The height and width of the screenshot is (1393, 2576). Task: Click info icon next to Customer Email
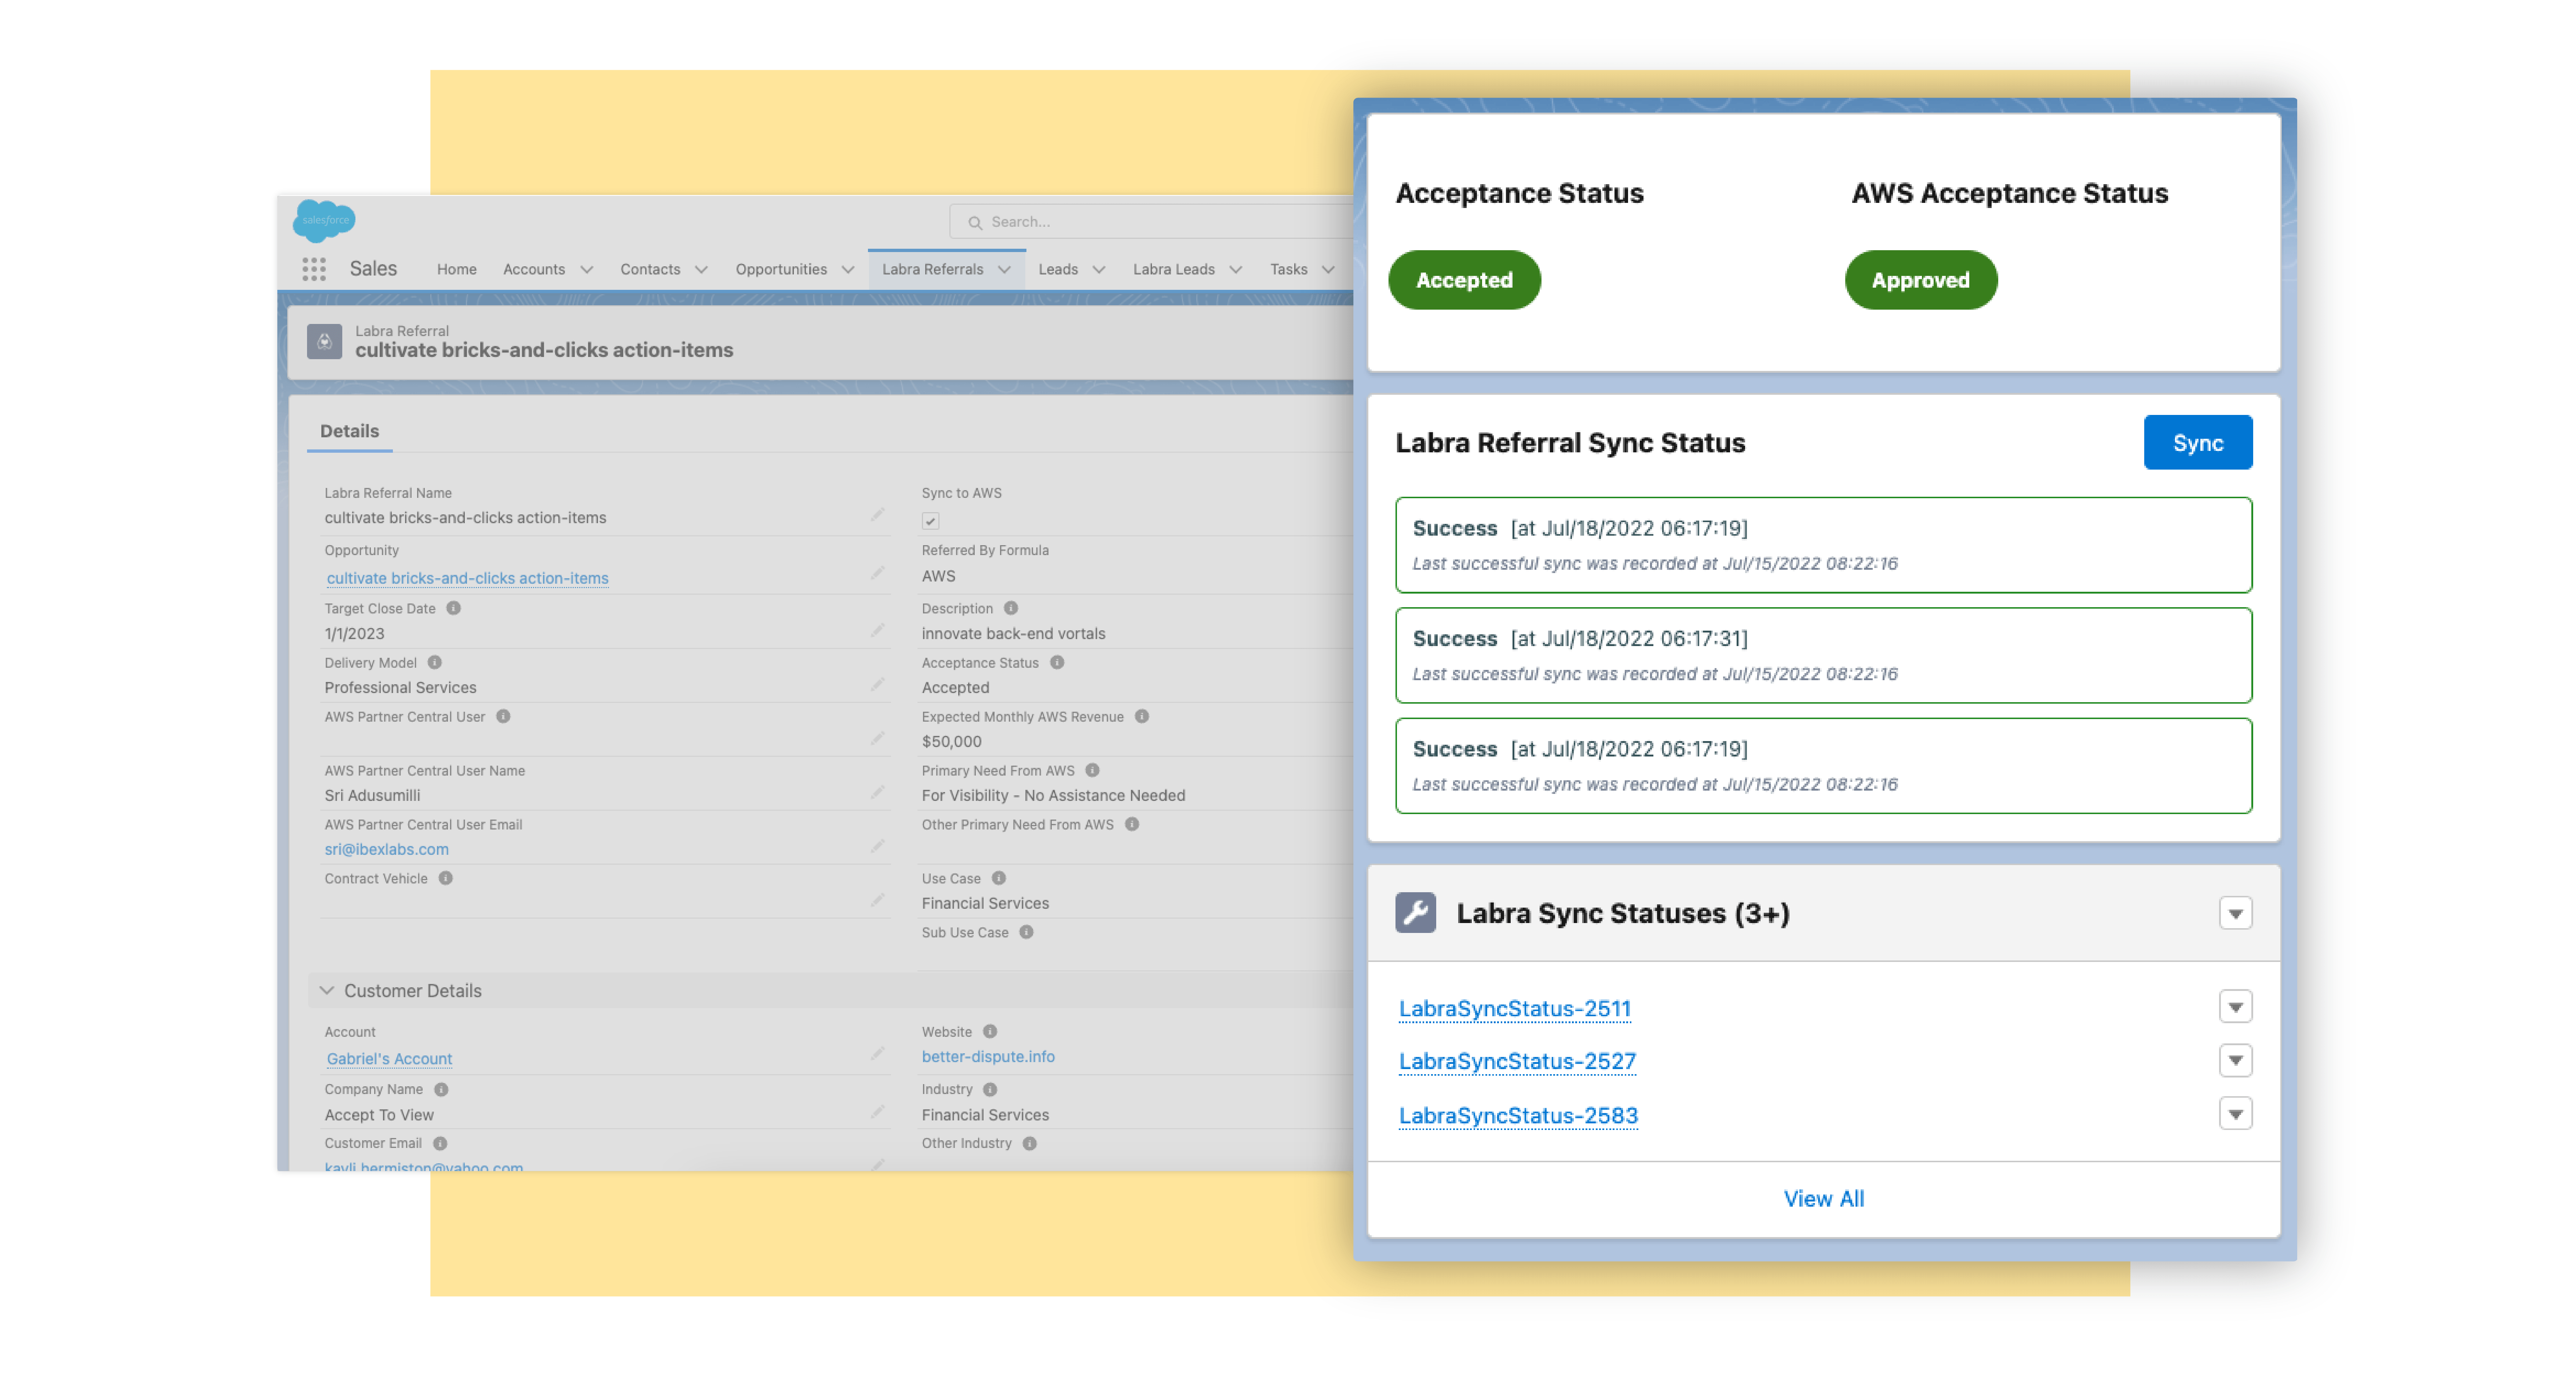440,1143
